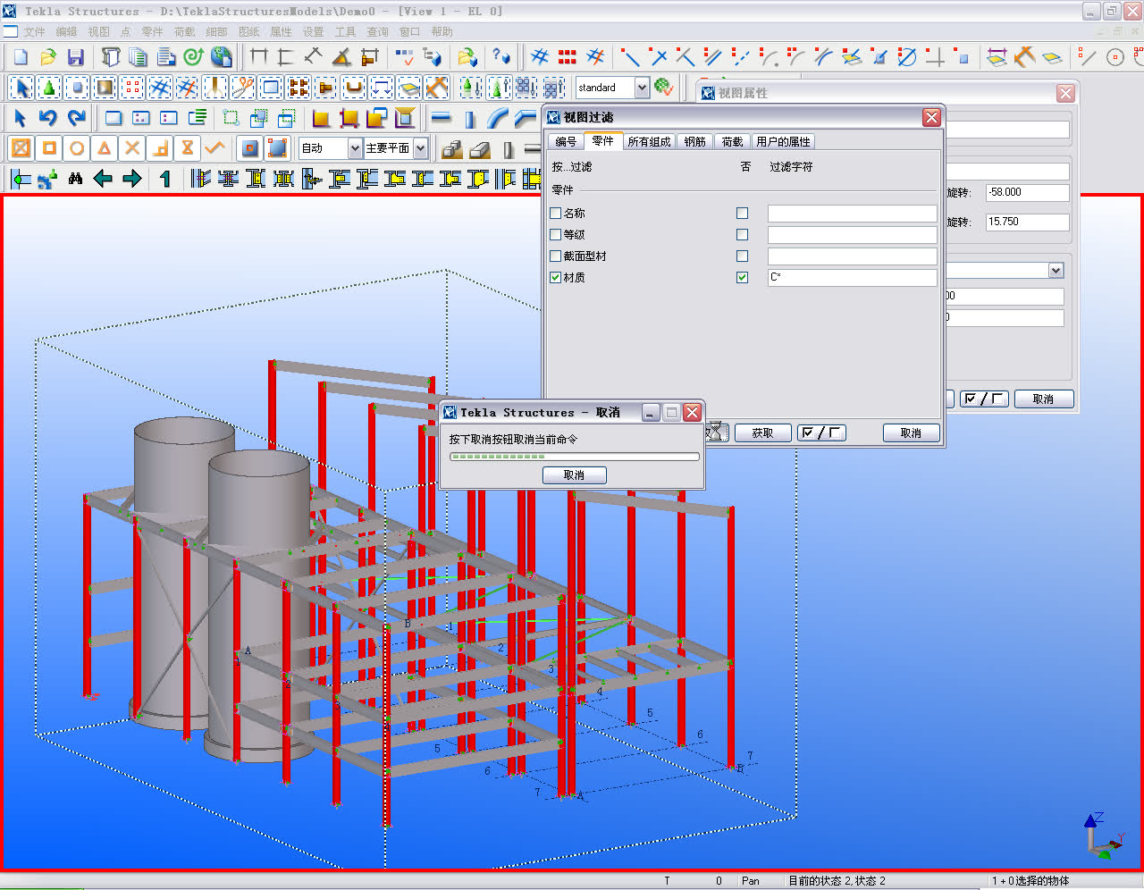Enable the 名称 filter checkbox
The width and height of the screenshot is (1144, 890).
tap(556, 214)
